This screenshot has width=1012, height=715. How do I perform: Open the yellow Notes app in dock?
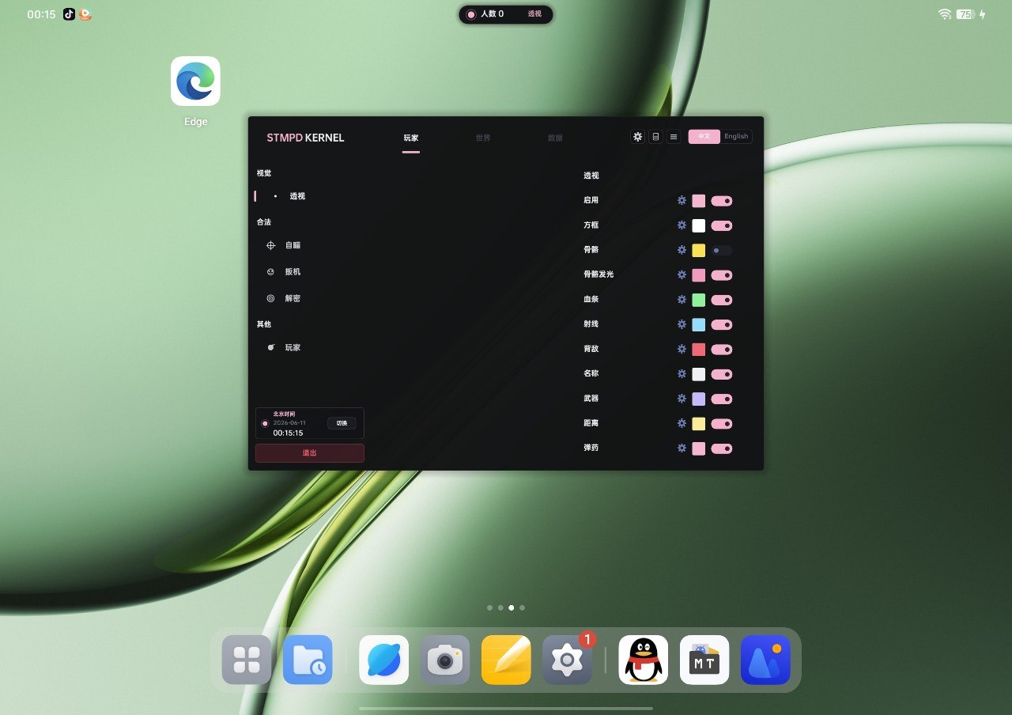tap(506, 660)
